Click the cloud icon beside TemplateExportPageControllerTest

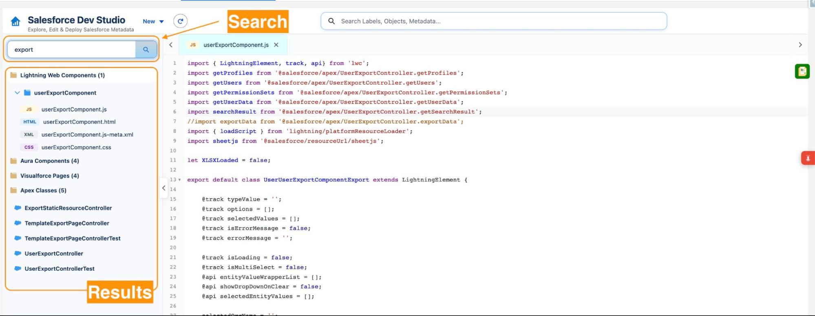18,238
